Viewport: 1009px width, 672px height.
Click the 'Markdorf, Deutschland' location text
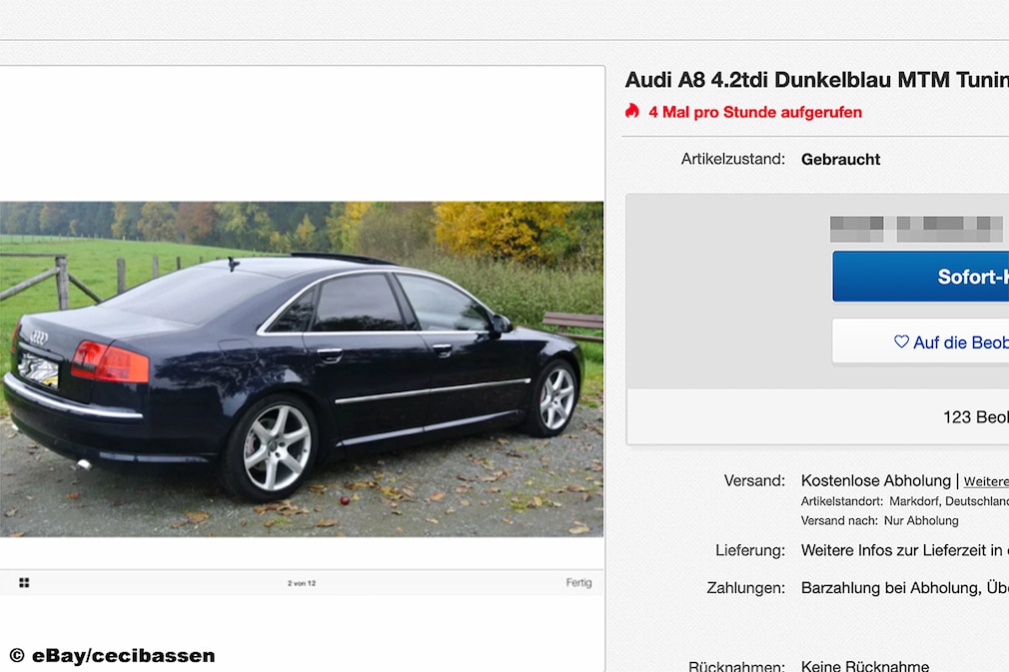tap(949, 501)
